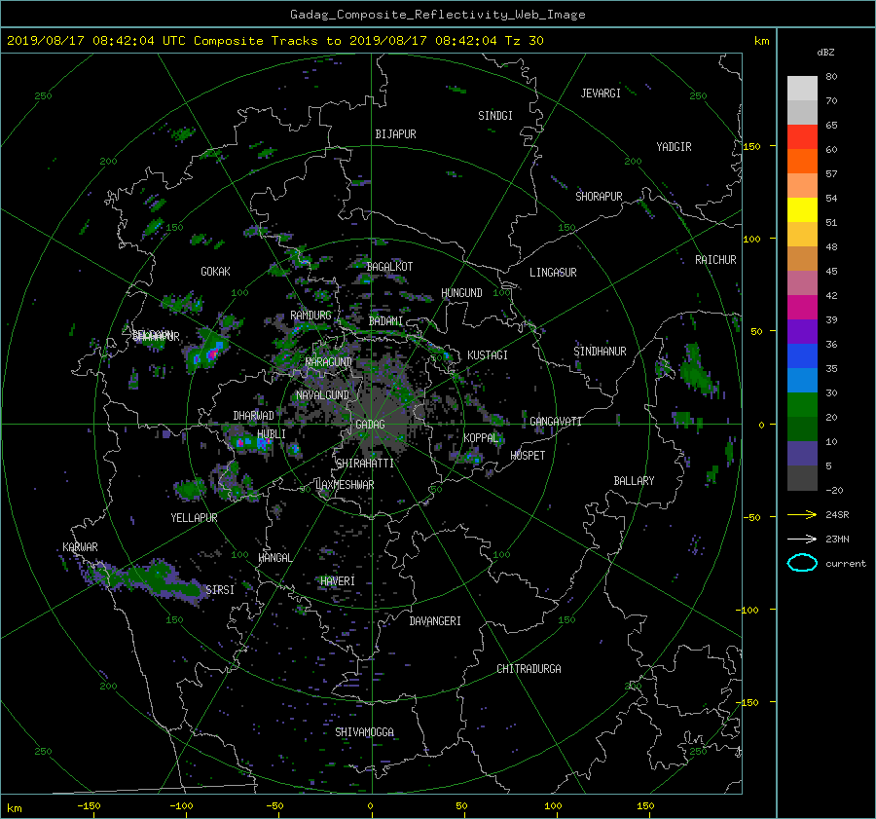This screenshot has width=876, height=819.
Task: Click the DAVANGERI city label
Action: click(x=435, y=621)
